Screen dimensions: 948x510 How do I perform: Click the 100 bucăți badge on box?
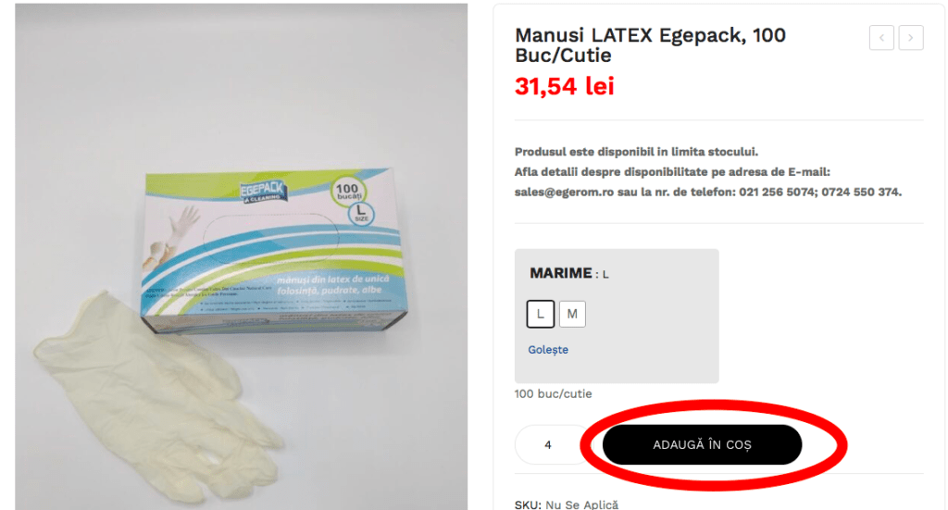[x=348, y=191]
